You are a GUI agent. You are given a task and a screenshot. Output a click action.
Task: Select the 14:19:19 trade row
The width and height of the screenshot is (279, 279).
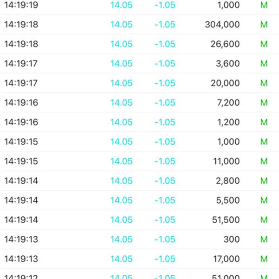[x=139, y=5]
